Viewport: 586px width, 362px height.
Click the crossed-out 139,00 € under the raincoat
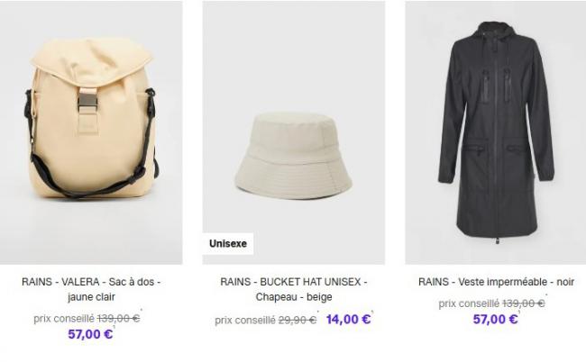click(524, 303)
